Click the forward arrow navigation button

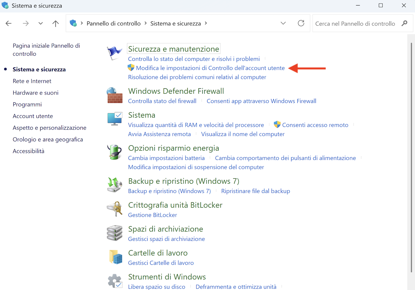pos(26,23)
